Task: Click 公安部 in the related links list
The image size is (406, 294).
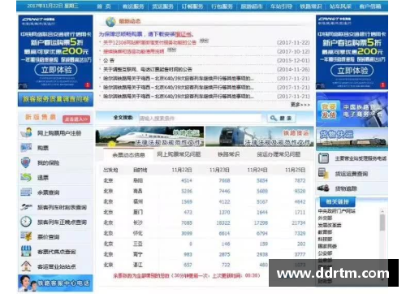Action: click(325, 253)
